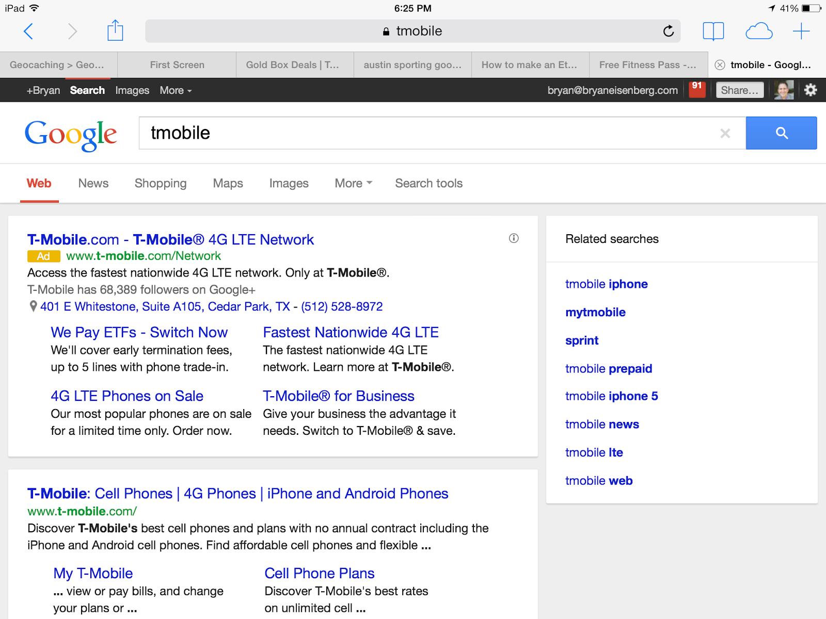Open the Safari share sheet icon
The height and width of the screenshot is (619, 826).
[x=115, y=30]
